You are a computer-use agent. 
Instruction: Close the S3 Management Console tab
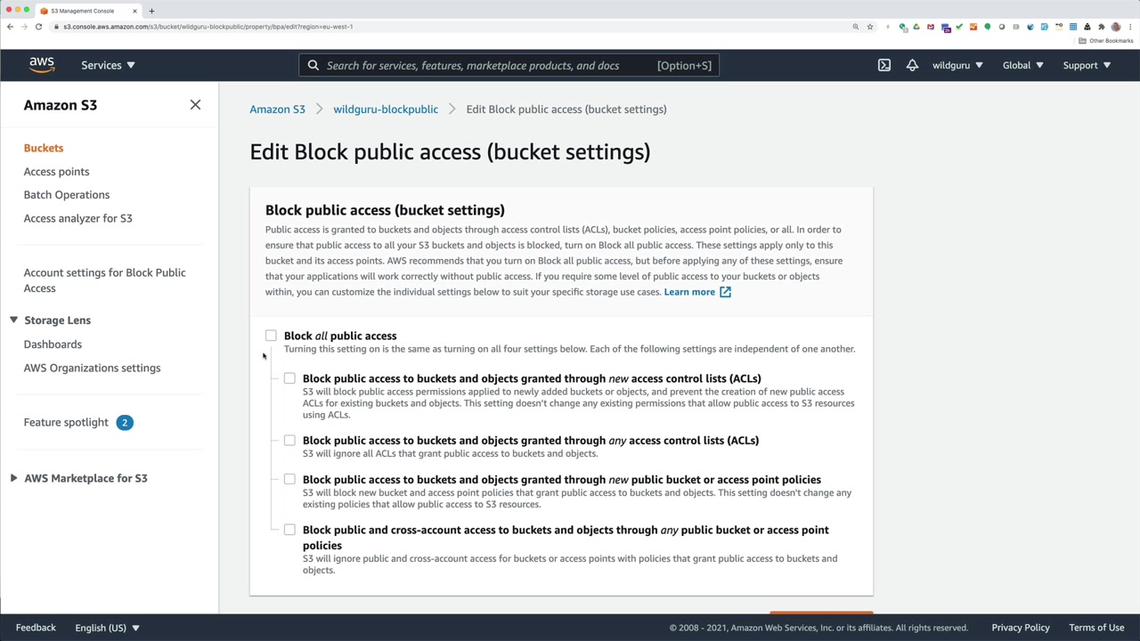point(134,11)
